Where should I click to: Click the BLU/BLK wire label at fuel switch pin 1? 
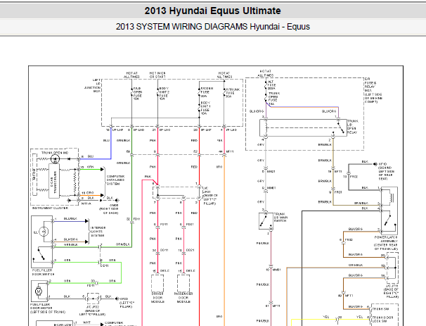coord(70,218)
